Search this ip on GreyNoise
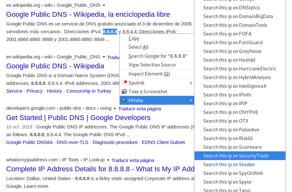 pyautogui.click(x=240, y=51)
